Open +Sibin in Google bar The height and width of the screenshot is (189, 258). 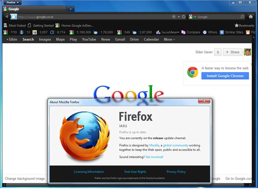click(x=12, y=39)
